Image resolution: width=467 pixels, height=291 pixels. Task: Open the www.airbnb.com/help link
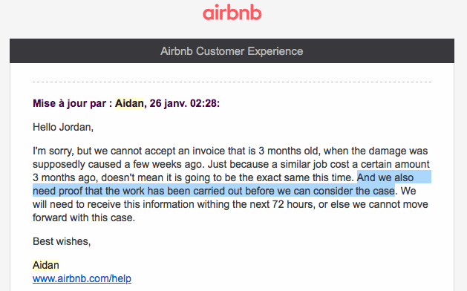(82, 278)
